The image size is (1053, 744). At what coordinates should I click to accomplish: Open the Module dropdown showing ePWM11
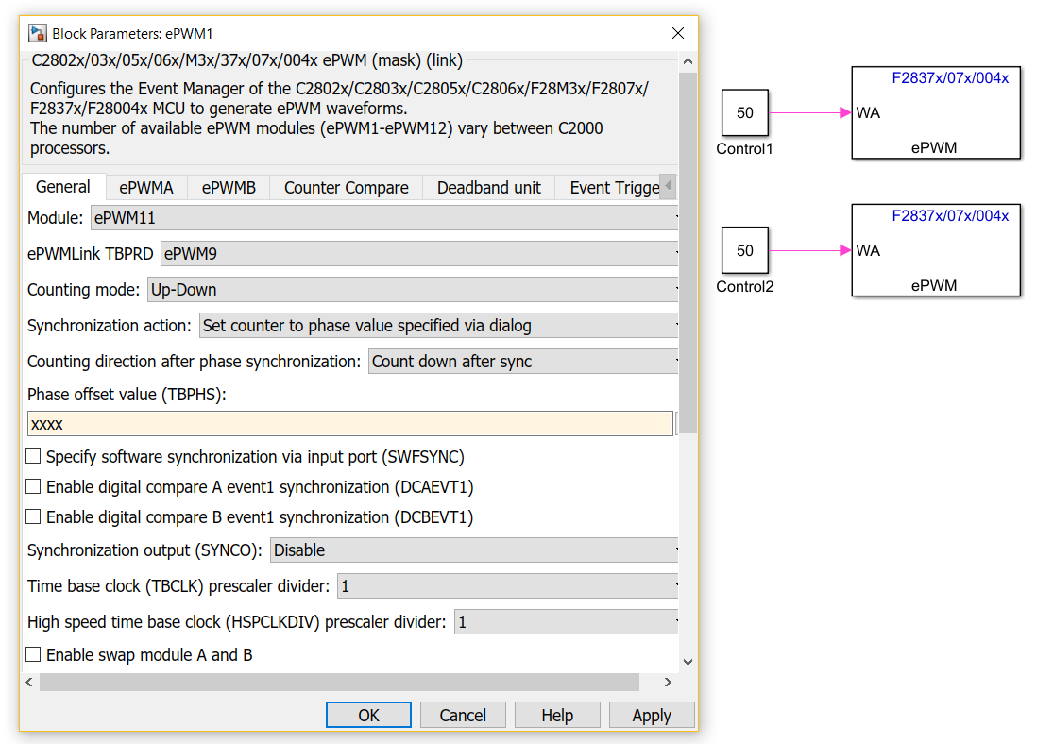(x=384, y=218)
